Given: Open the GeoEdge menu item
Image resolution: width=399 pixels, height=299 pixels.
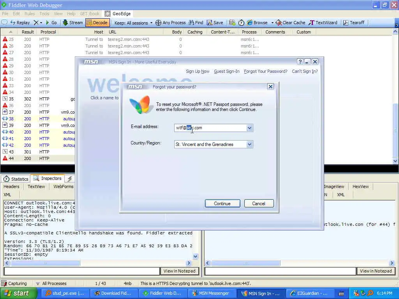Looking at the screenshot, I should pos(118,14).
